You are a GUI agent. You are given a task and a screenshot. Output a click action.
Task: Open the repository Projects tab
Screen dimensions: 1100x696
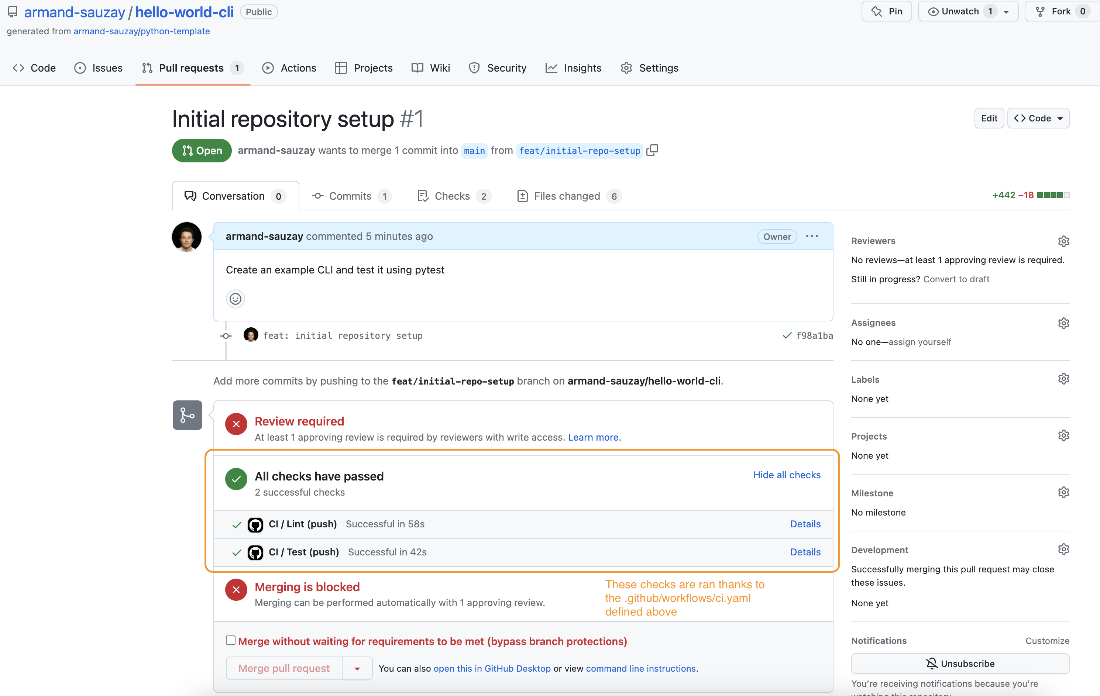click(x=364, y=68)
